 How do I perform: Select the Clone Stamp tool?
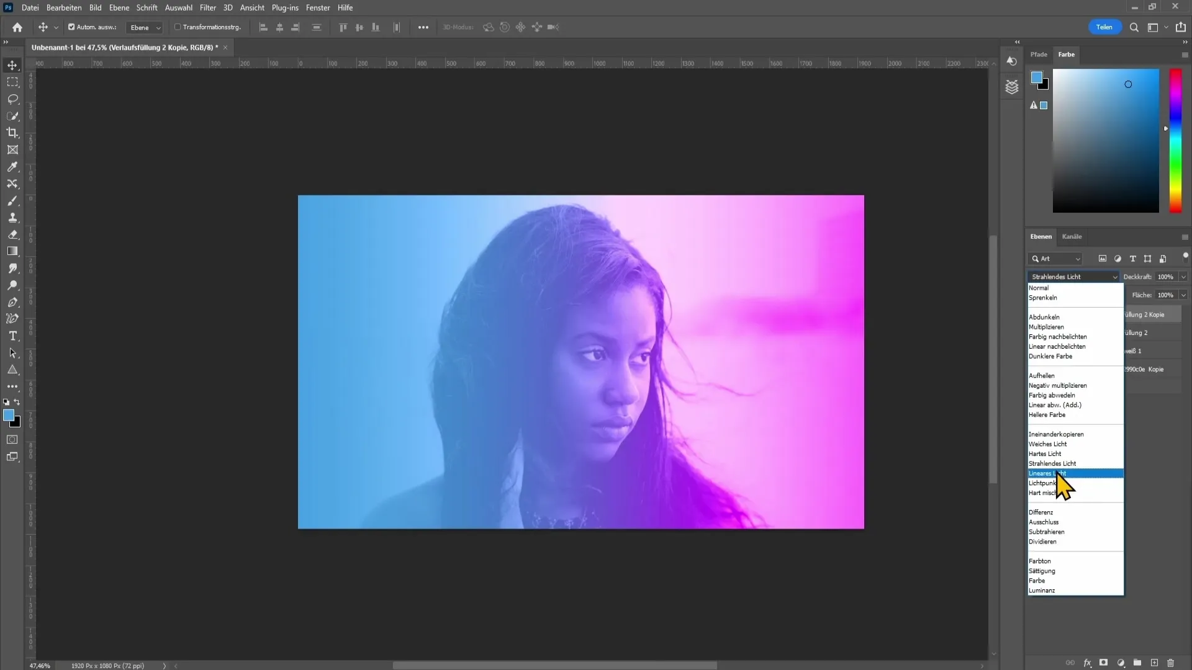coord(12,218)
